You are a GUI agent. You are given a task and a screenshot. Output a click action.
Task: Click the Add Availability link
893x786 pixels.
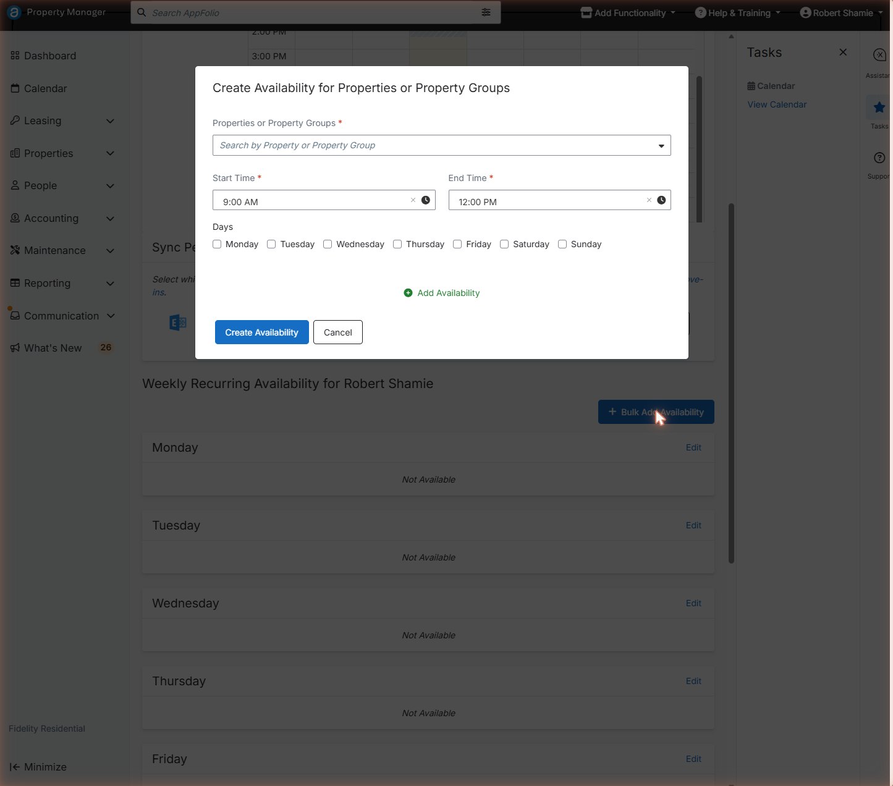pyautogui.click(x=442, y=293)
